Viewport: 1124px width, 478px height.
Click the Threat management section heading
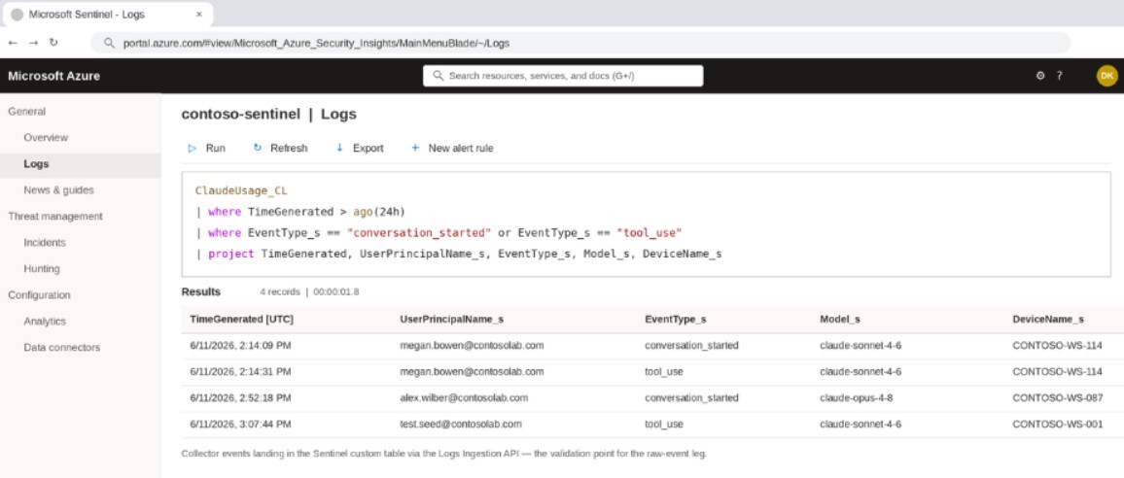(55, 217)
